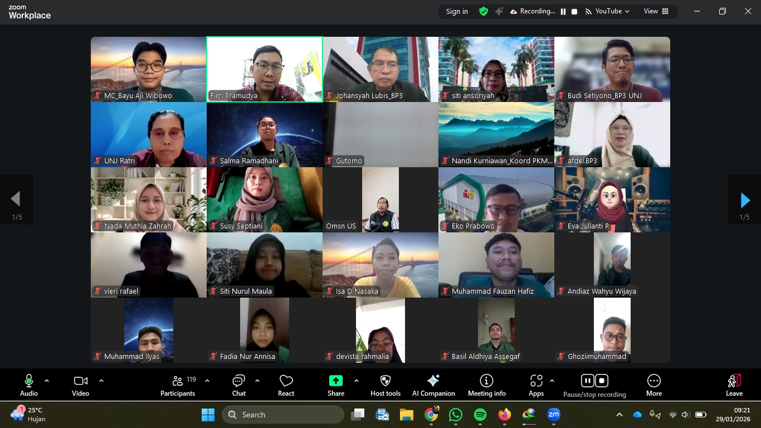Open Host tools shield icon

click(385, 385)
